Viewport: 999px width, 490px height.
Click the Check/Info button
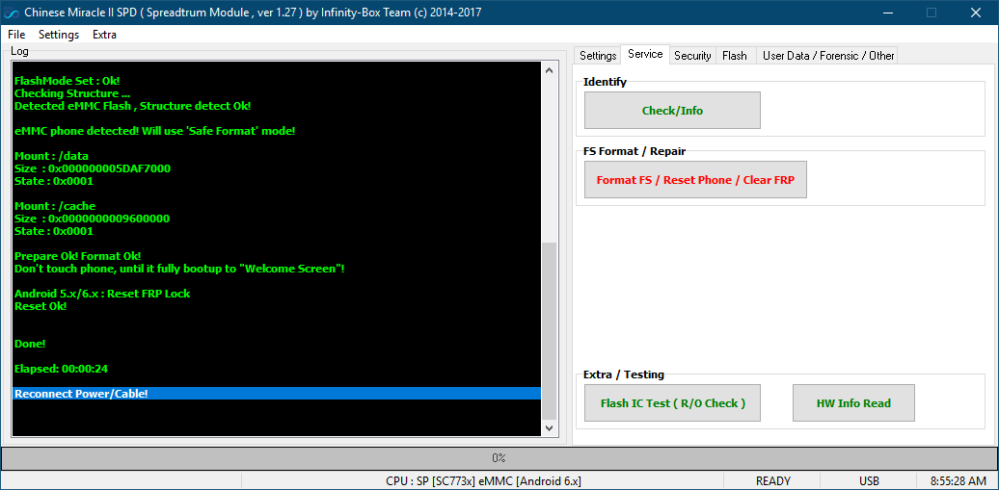[672, 110]
